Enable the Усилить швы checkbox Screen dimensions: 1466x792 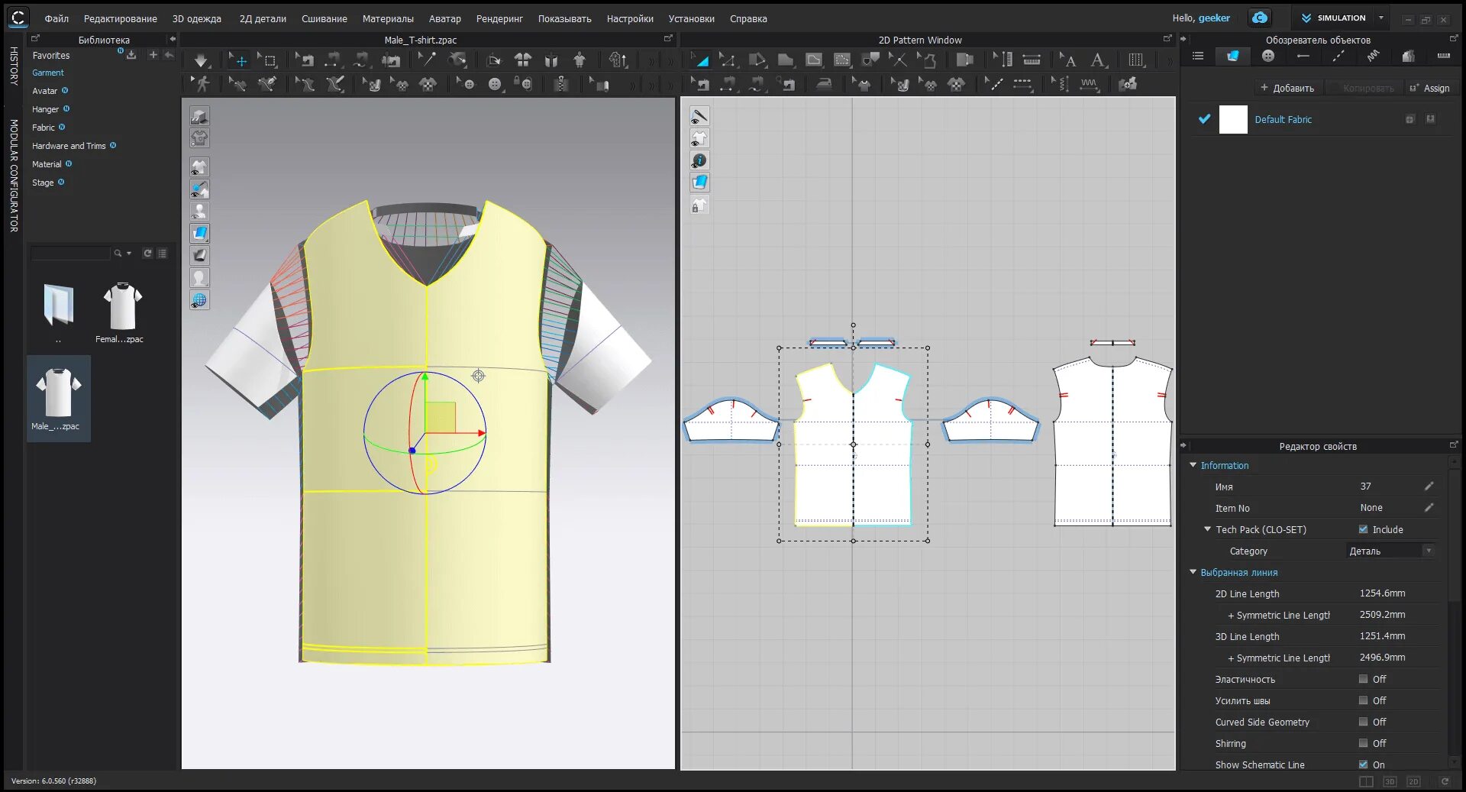click(1363, 700)
